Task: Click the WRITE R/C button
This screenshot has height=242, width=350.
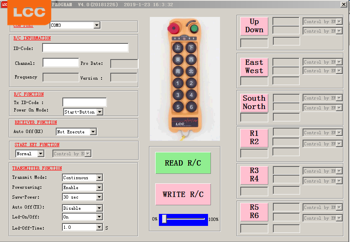Action: (183, 195)
